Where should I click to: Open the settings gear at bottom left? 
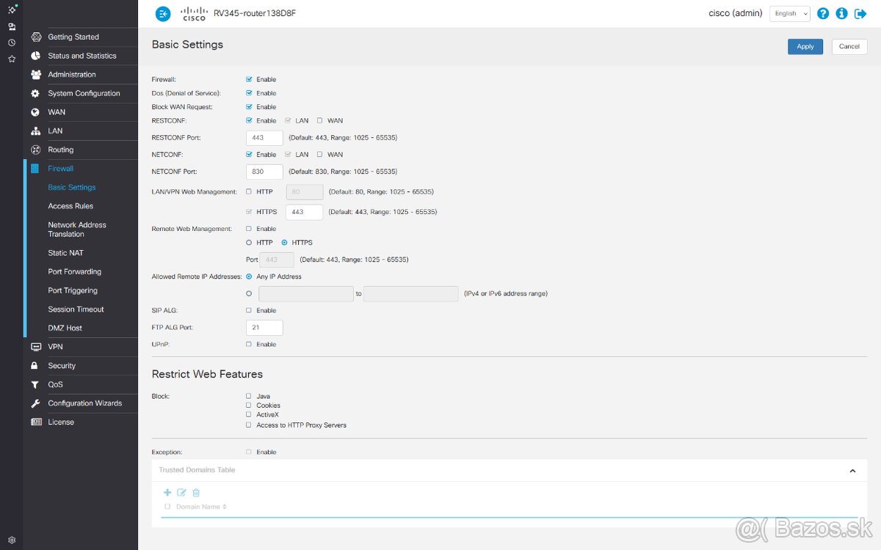click(11, 539)
